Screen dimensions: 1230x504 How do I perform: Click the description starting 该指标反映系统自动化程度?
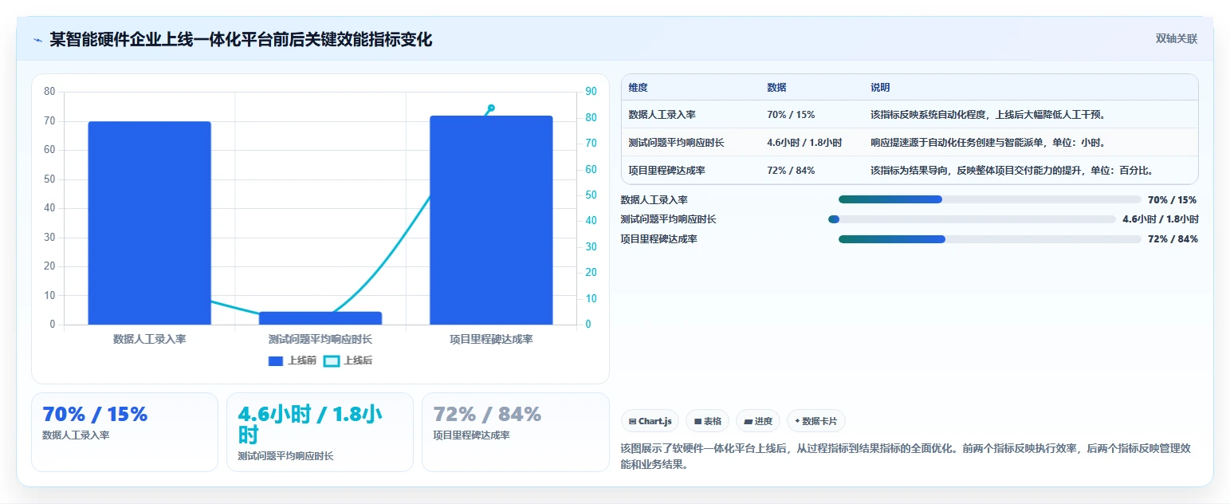pos(988,115)
